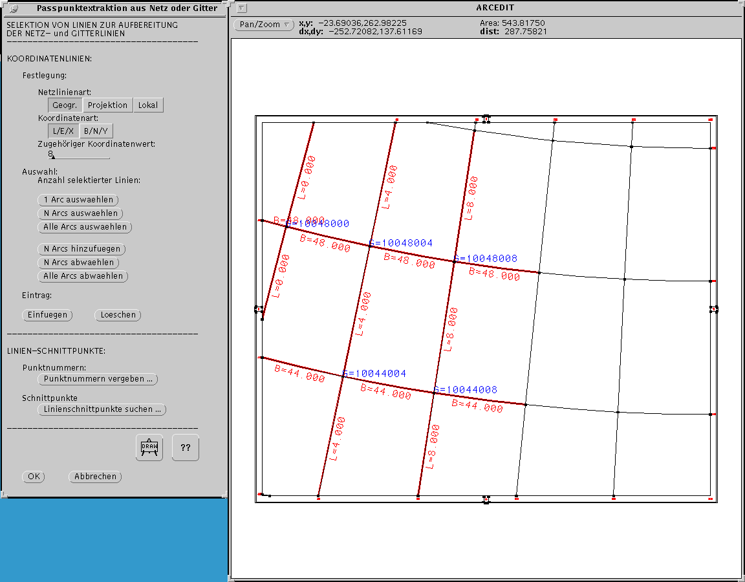Click the G=10044008 intersection label
Screen dimensions: 745x582
465,389
